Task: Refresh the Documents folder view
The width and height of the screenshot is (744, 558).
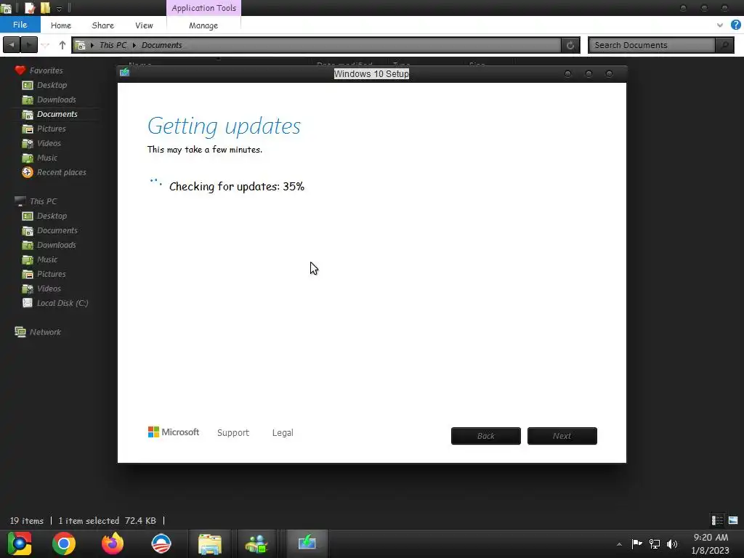Action: point(570,45)
